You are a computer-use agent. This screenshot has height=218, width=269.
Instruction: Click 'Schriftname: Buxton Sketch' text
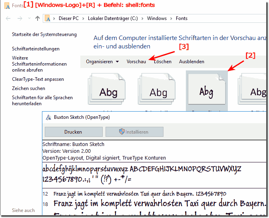(74, 144)
